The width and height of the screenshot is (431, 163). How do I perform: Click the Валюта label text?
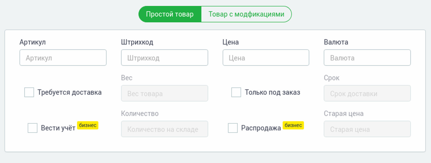[336, 42]
